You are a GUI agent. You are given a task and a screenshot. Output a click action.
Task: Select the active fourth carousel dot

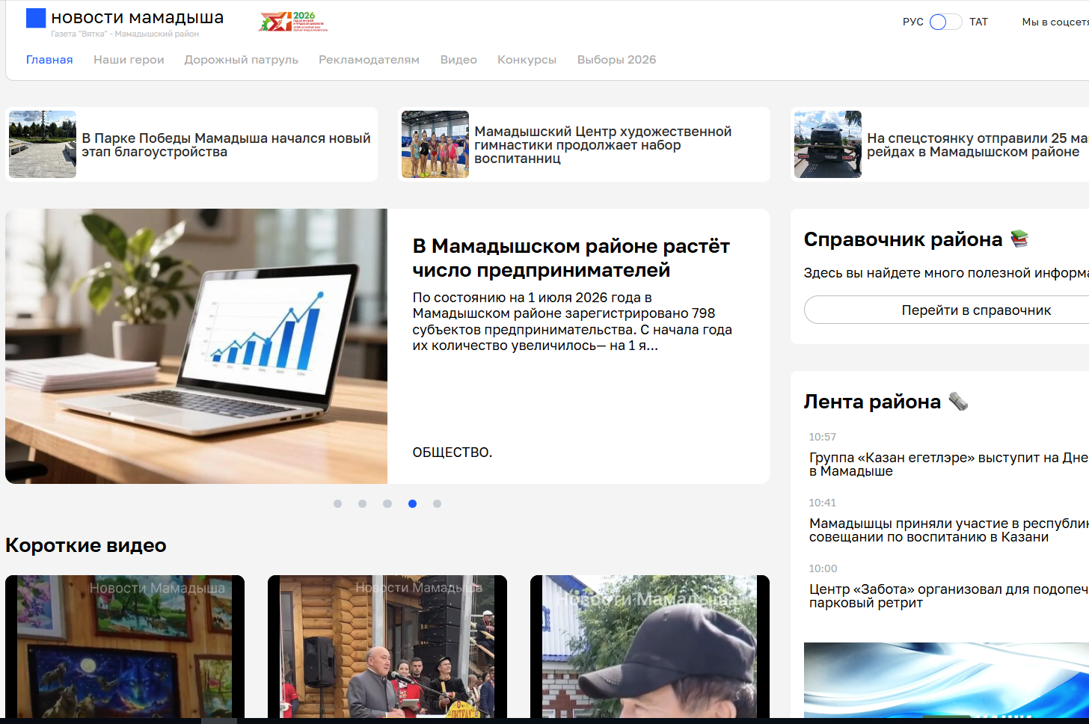(x=412, y=504)
